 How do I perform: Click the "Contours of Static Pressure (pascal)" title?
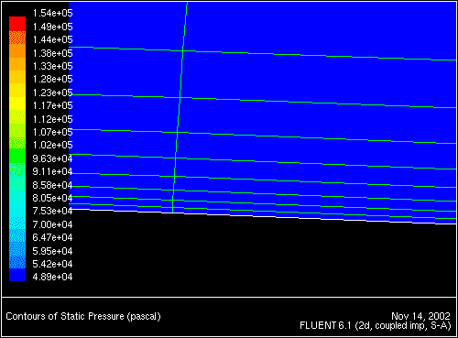point(83,316)
